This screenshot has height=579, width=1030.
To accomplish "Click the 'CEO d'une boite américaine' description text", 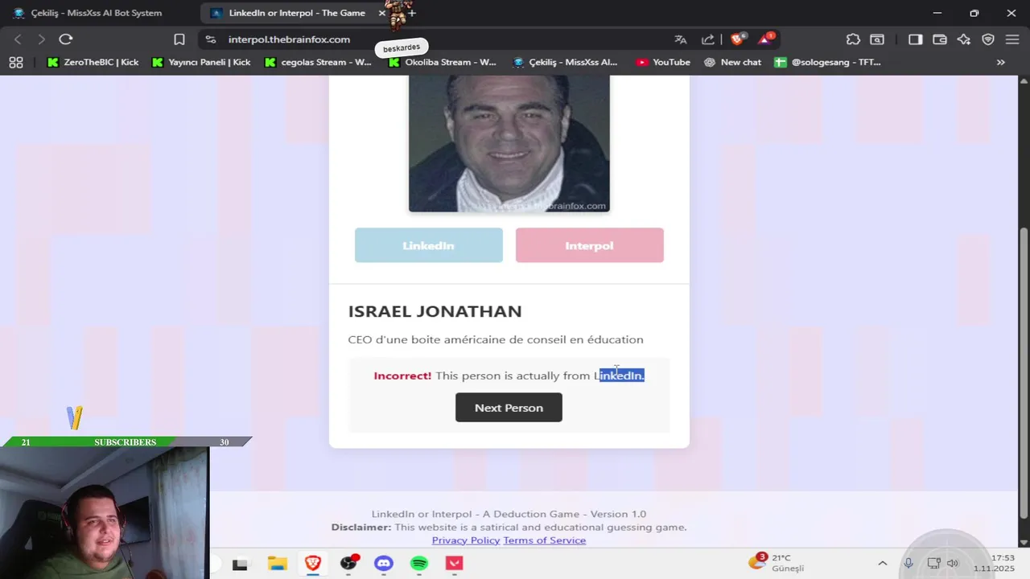I will [496, 339].
